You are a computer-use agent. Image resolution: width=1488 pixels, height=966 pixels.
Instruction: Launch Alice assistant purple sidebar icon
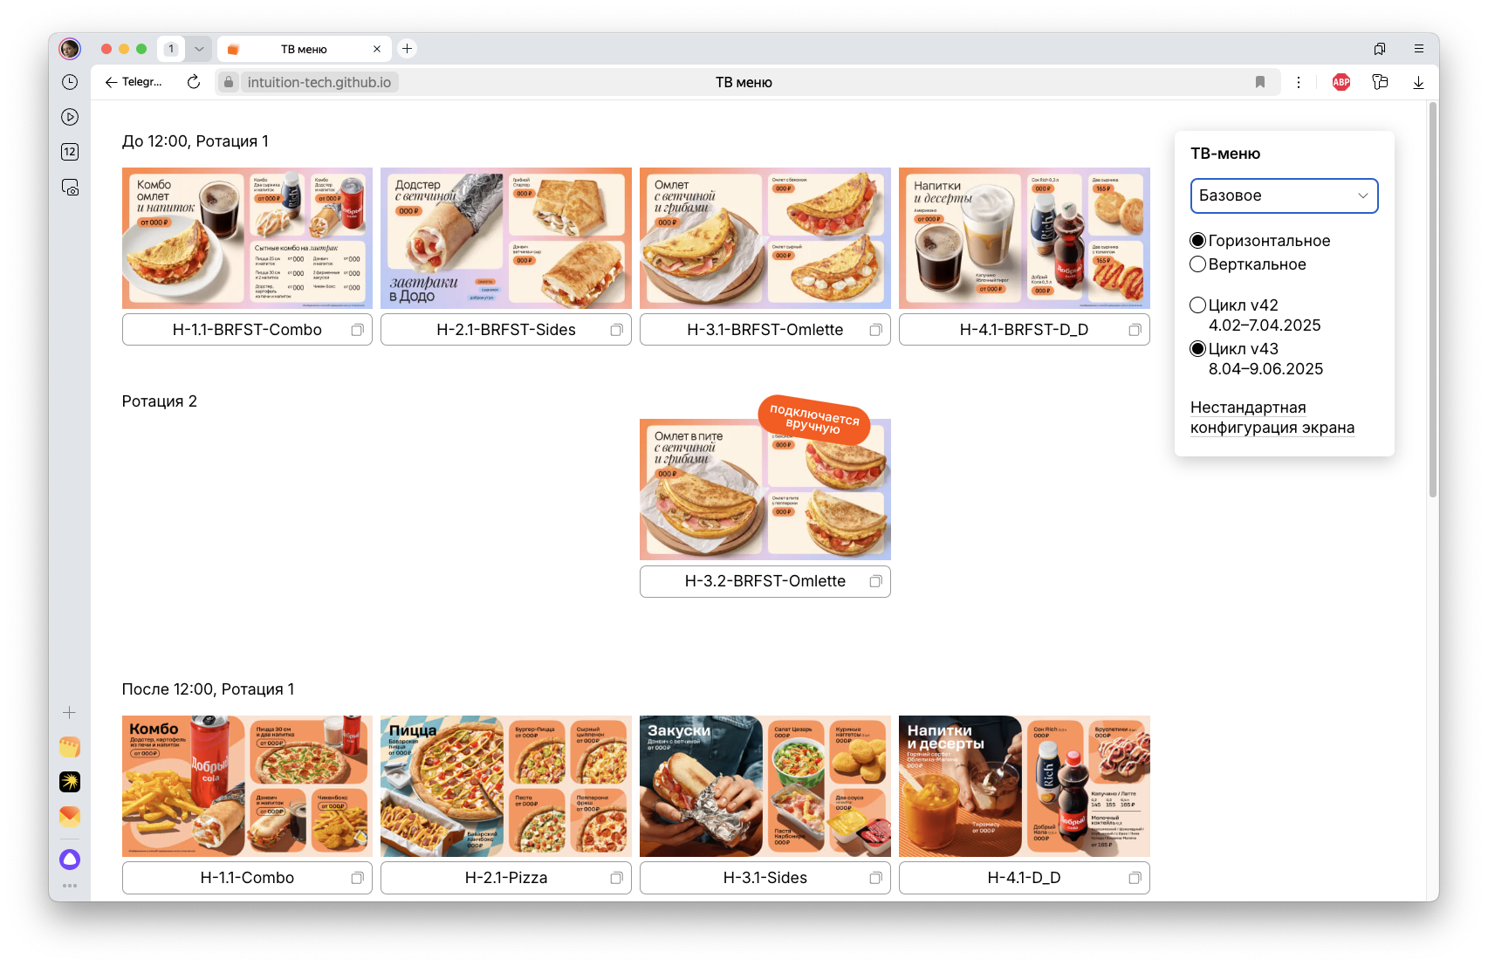click(x=70, y=860)
